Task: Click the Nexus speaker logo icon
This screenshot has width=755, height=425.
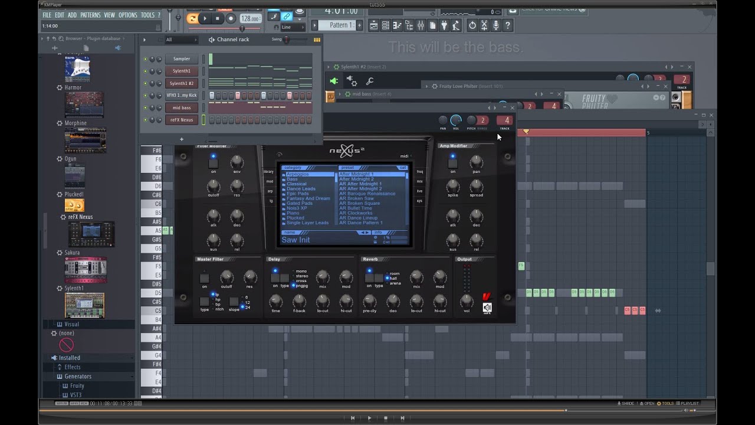Action: tap(487, 308)
